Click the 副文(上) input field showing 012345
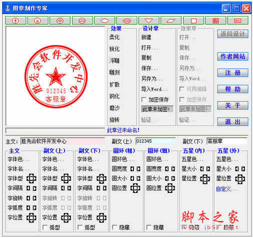The image size is (253, 238). (x=155, y=141)
